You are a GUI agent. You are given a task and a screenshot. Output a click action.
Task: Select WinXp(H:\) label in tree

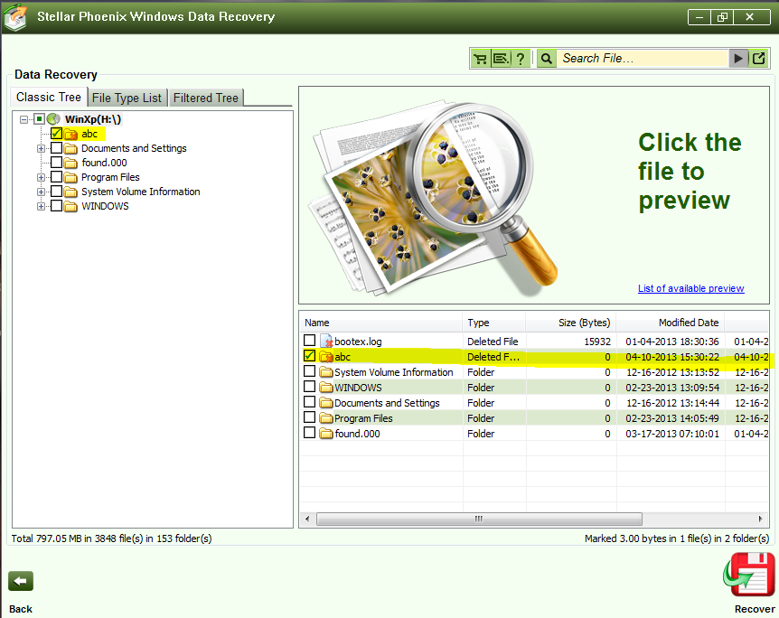click(x=93, y=119)
